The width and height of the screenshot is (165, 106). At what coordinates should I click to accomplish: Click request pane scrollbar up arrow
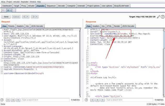pos(80,30)
